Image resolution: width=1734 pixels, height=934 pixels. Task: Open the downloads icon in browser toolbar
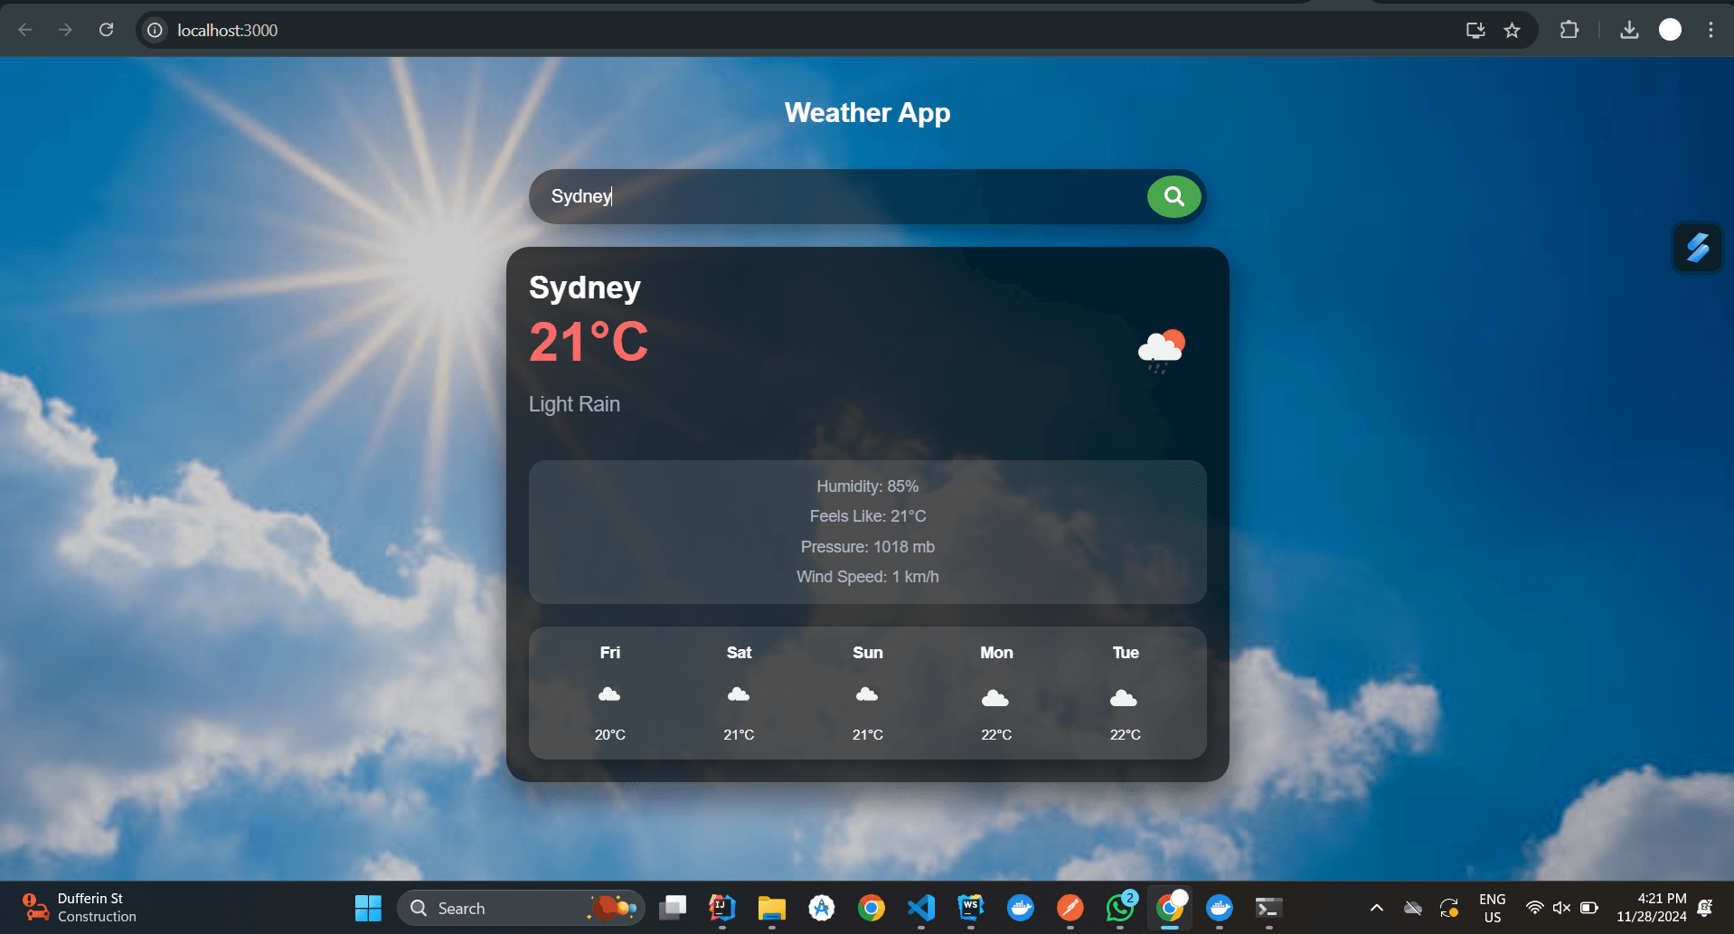tap(1630, 30)
